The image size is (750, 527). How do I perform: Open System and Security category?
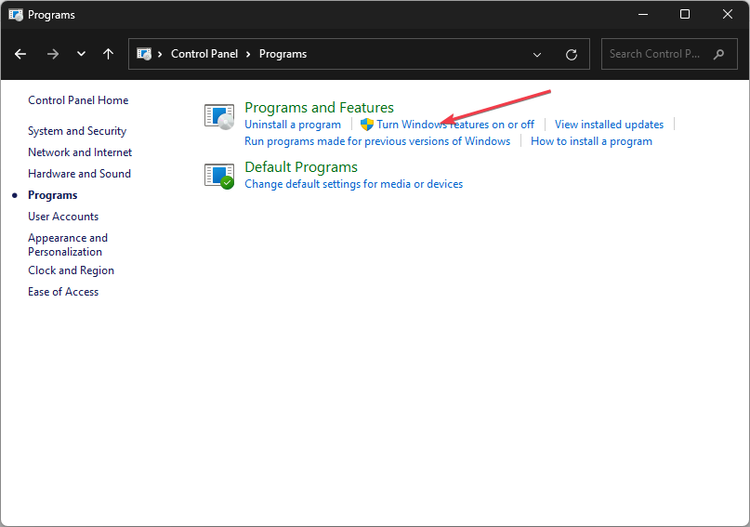coord(77,131)
